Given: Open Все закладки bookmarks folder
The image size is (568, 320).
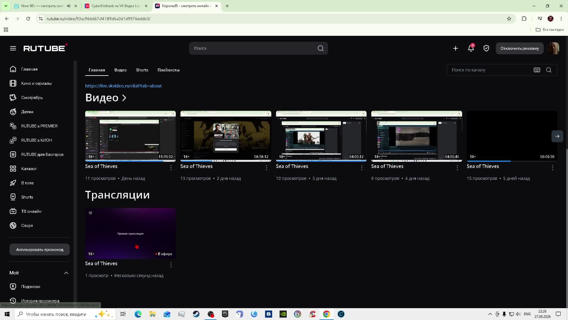Looking at the screenshot, I should point(550,30).
